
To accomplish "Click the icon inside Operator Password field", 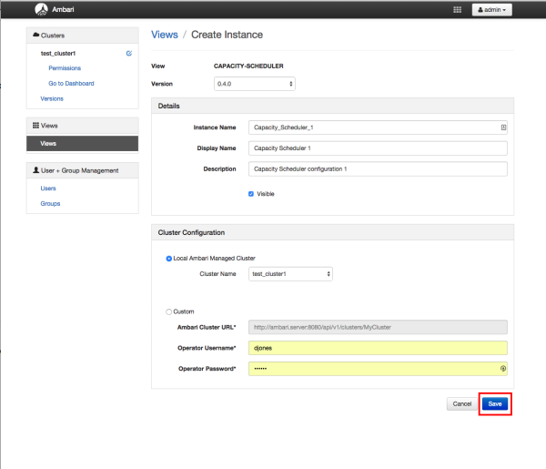I will click(503, 369).
